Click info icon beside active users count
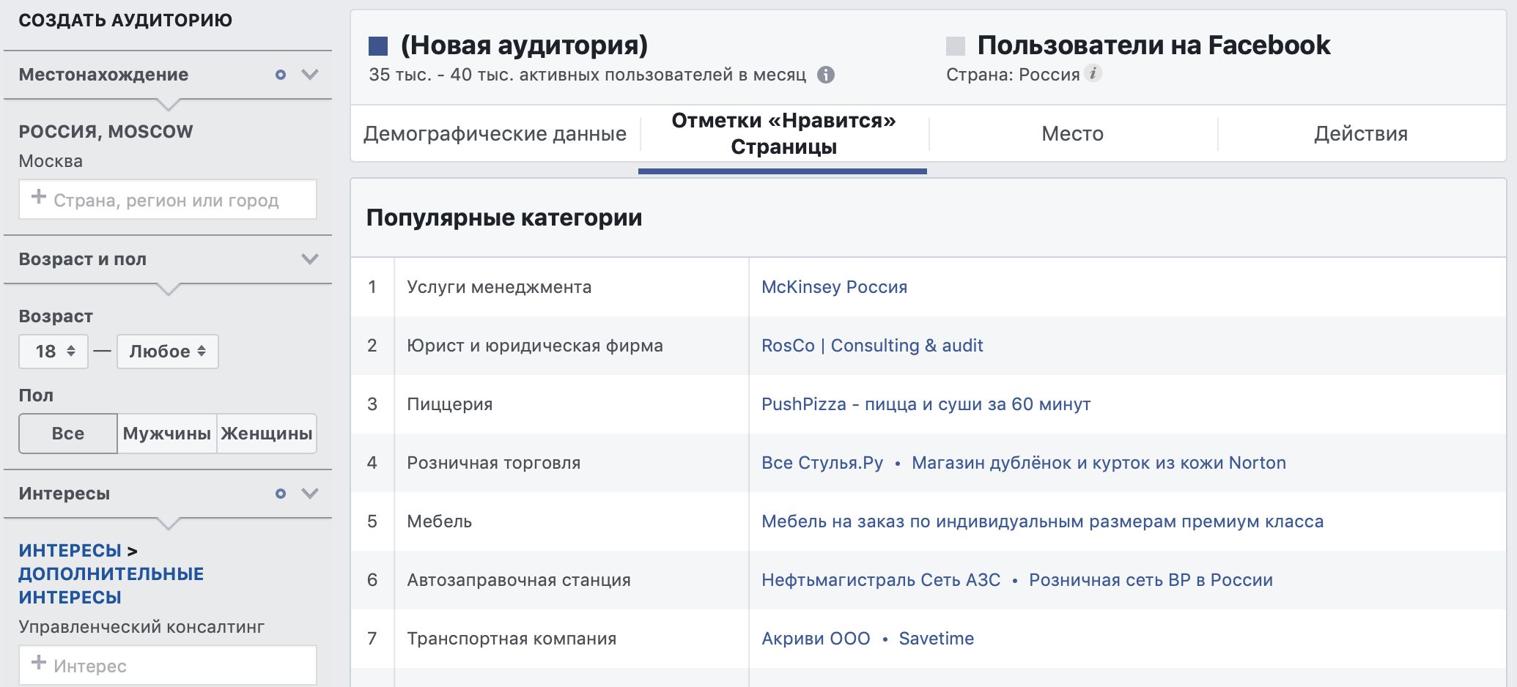1517x687 pixels. 826,75
